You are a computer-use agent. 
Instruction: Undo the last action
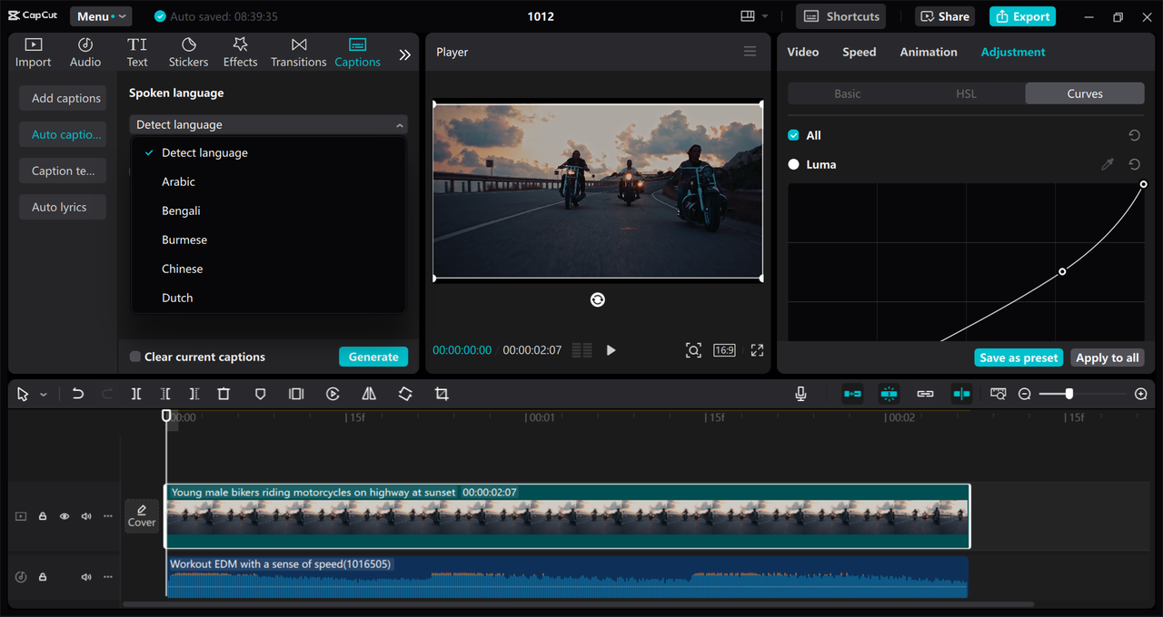78,394
